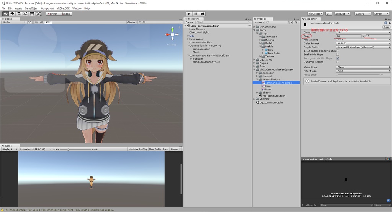Toggle Pivot handle position
The height and width of the screenshot is (212, 392).
coord(52,14)
